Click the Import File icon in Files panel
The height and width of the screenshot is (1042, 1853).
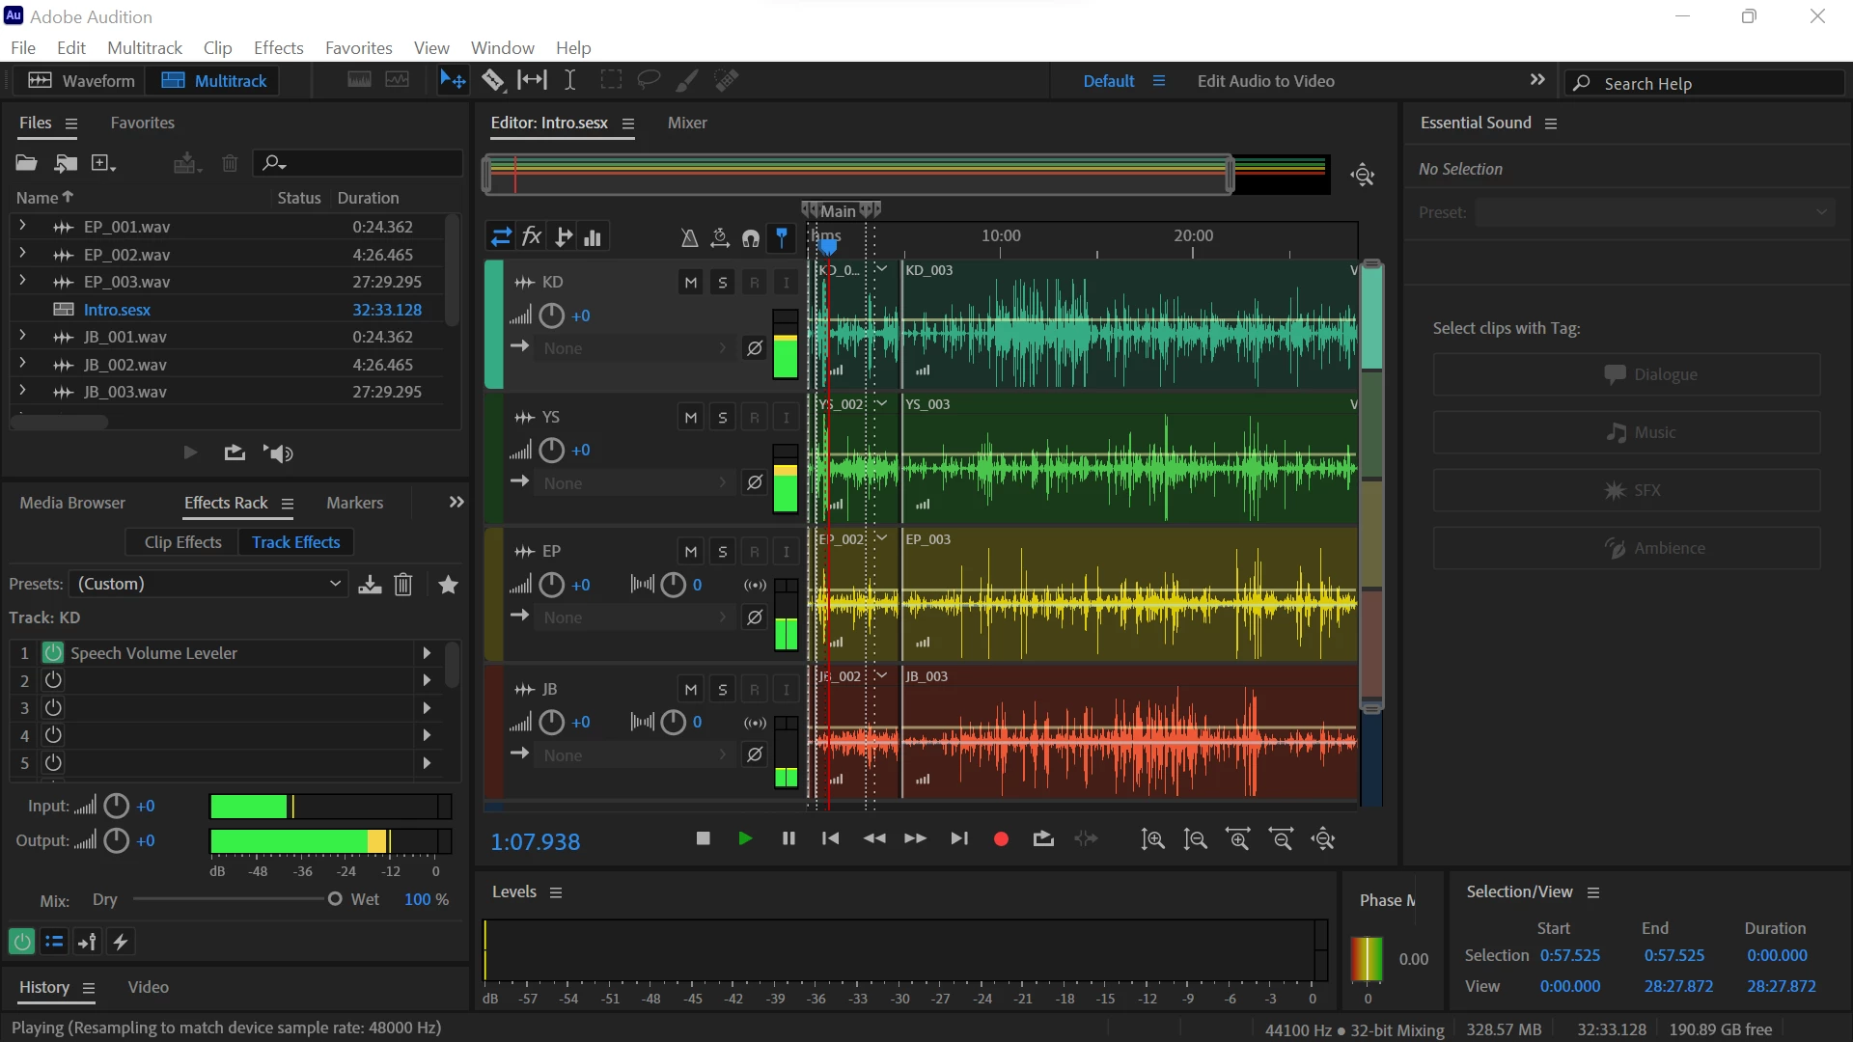click(x=66, y=163)
